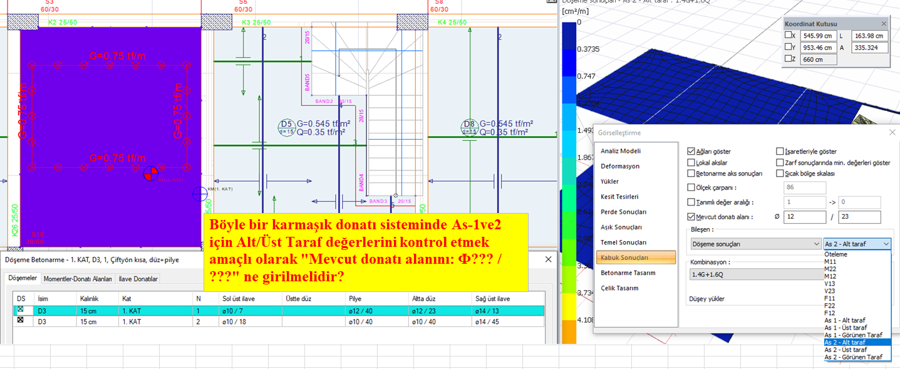
Task: Click the rebar diameter field showing 12
Action: click(805, 217)
